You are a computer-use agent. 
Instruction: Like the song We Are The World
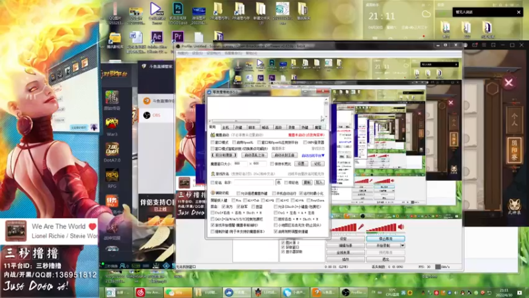[93, 226]
